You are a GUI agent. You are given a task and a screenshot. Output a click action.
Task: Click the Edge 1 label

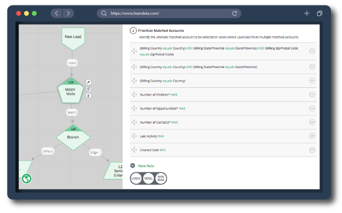point(95,153)
